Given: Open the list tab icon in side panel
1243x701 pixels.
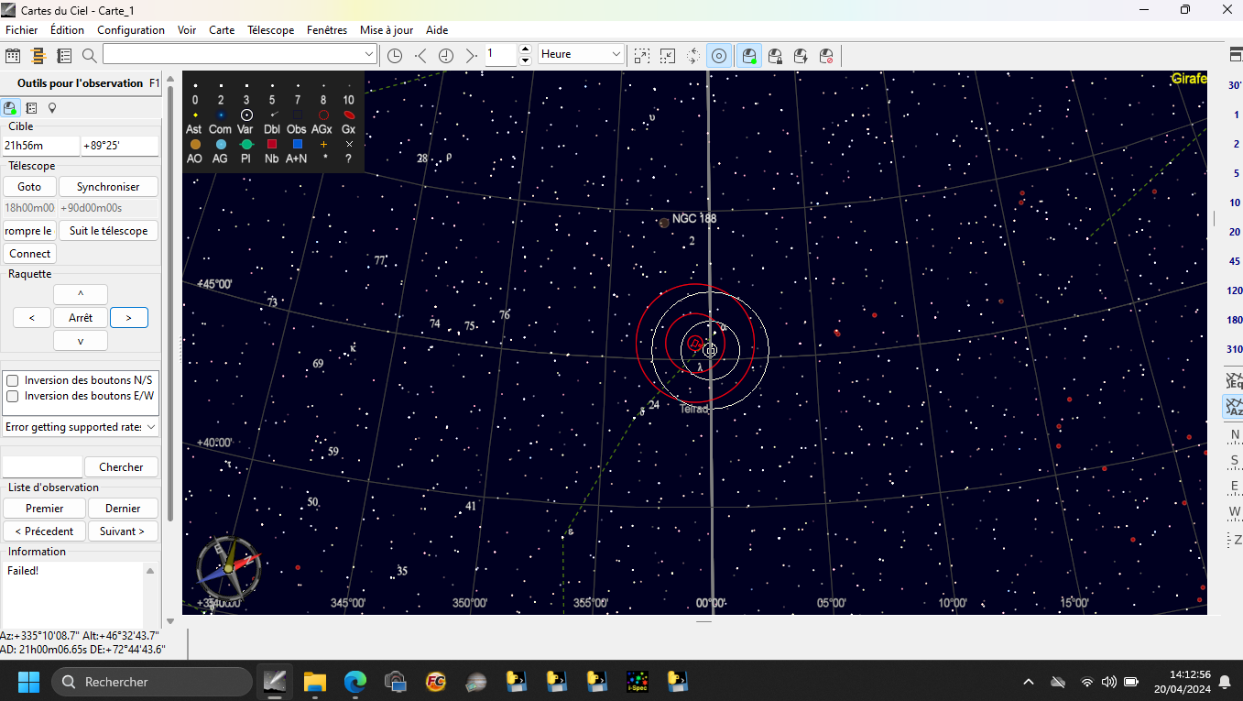Looking at the screenshot, I should (32, 107).
